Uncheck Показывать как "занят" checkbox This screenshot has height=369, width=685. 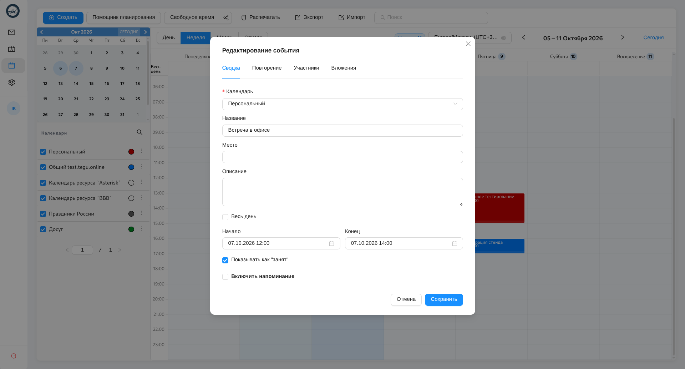(x=225, y=260)
